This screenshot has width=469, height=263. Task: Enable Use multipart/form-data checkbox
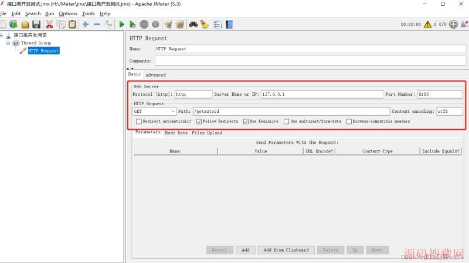(x=286, y=122)
